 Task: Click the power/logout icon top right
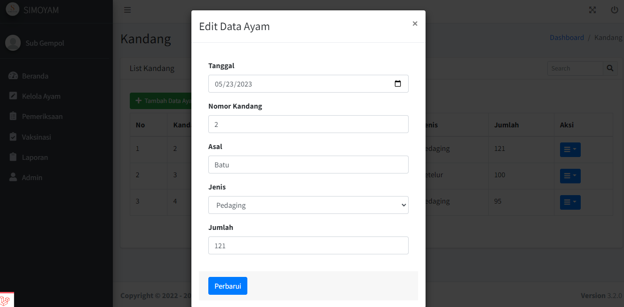[x=614, y=9]
